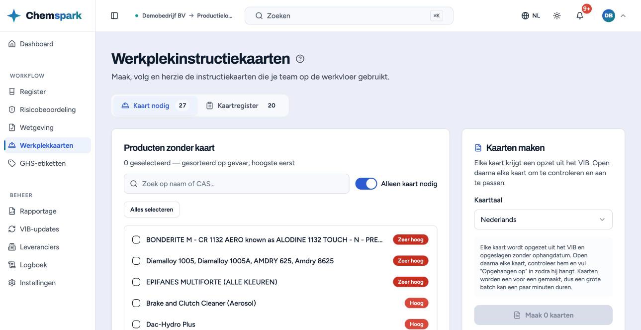The height and width of the screenshot is (330, 641).
Task: Click the help question mark icon
Action: pos(300,59)
